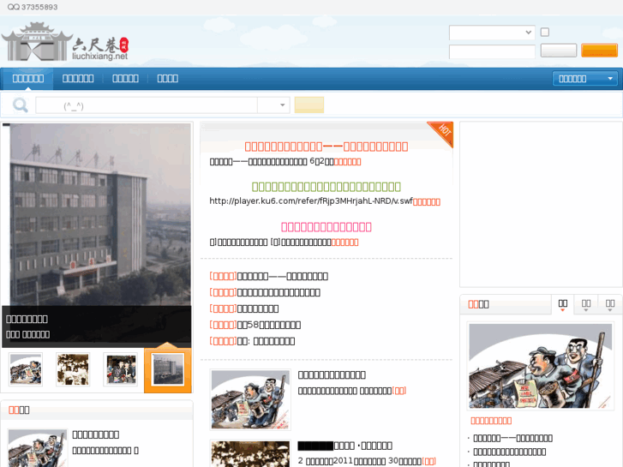Select the first navigation bar tab
The width and height of the screenshot is (623, 467).
click(28, 78)
